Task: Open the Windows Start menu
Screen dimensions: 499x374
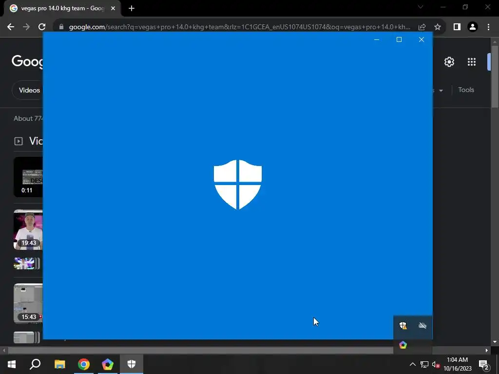Action: coord(12,364)
